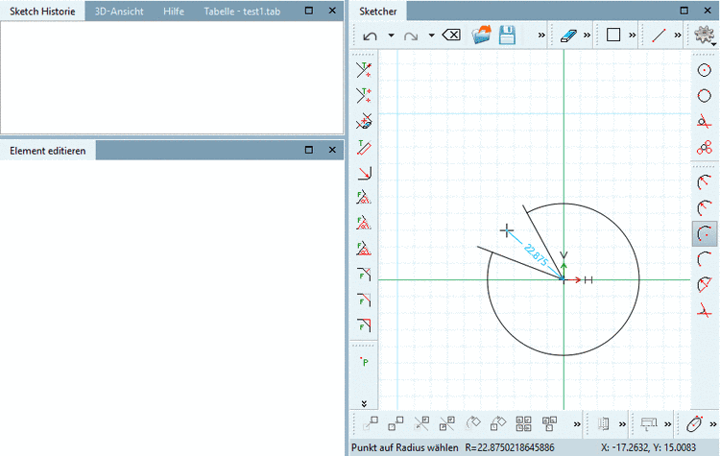Image resolution: width=720 pixels, height=456 pixels.
Task: Expand left toolbar overflow double chevron
Action: [364, 403]
